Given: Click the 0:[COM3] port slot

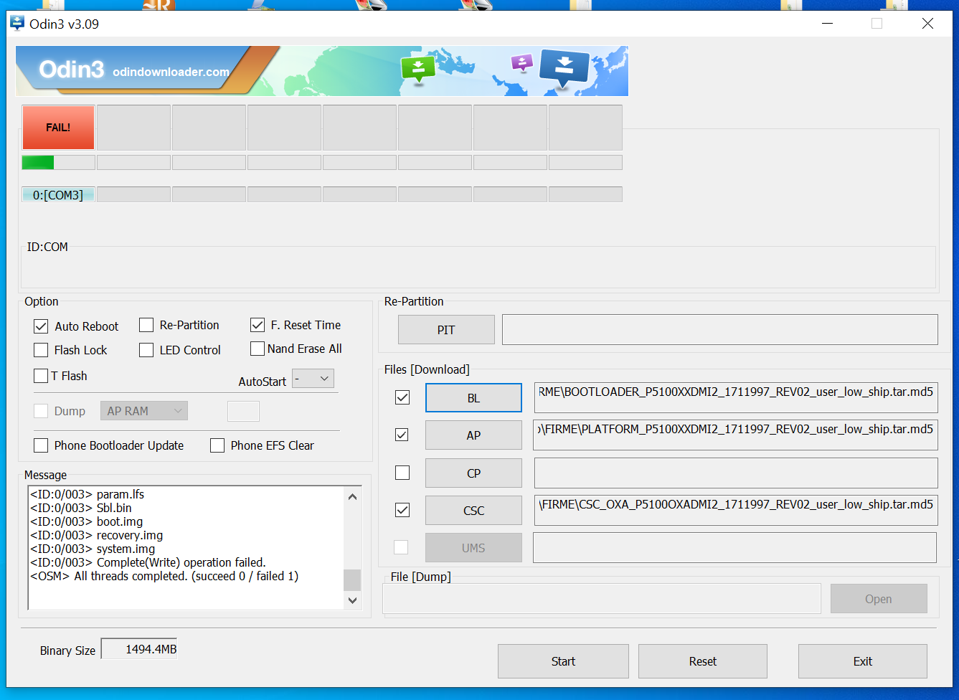Looking at the screenshot, I should pyautogui.click(x=58, y=195).
